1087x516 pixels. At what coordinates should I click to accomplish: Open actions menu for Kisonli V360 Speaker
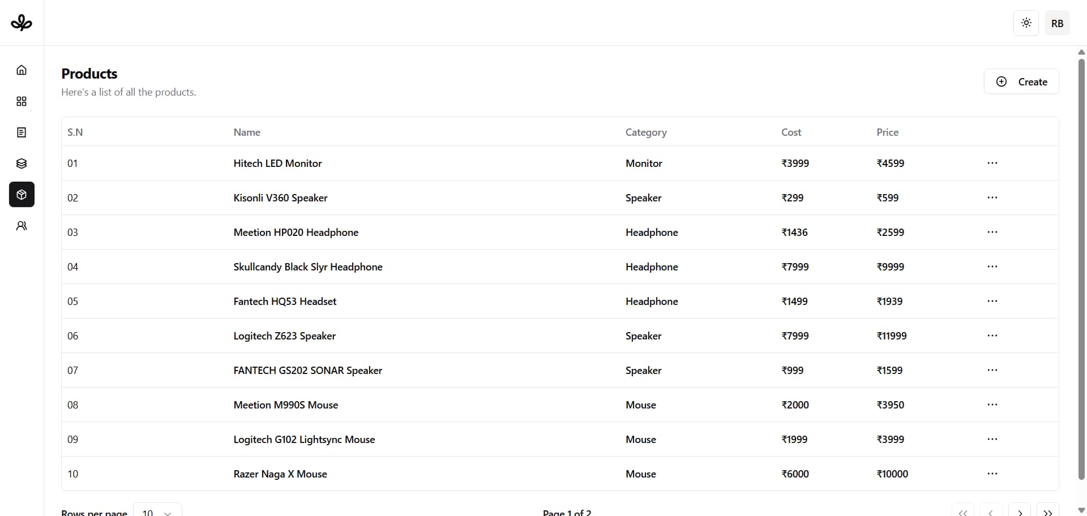[992, 197]
